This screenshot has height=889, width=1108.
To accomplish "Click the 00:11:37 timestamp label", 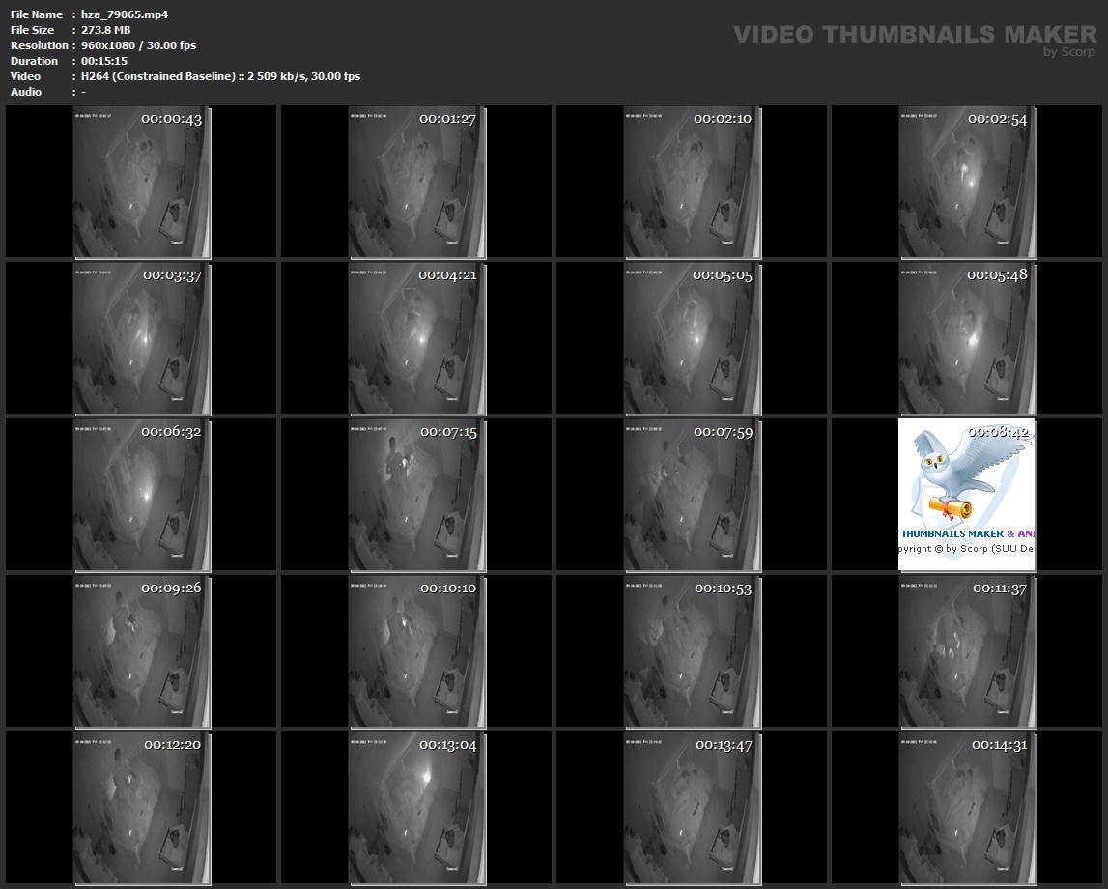I will [x=999, y=588].
